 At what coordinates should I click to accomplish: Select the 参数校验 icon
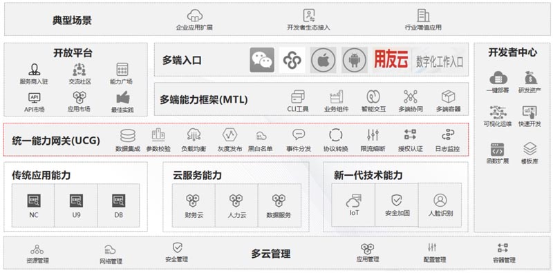point(158,135)
